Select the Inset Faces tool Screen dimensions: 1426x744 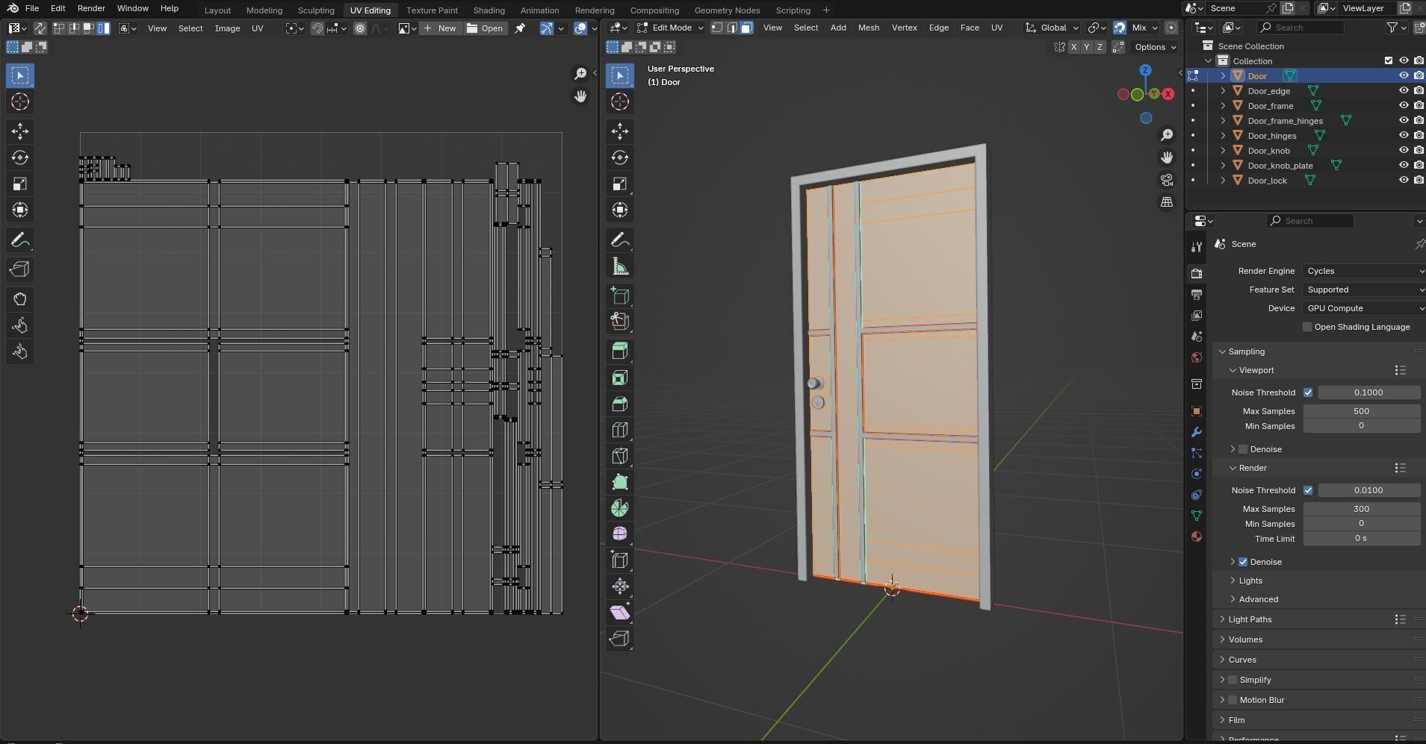pyautogui.click(x=620, y=378)
